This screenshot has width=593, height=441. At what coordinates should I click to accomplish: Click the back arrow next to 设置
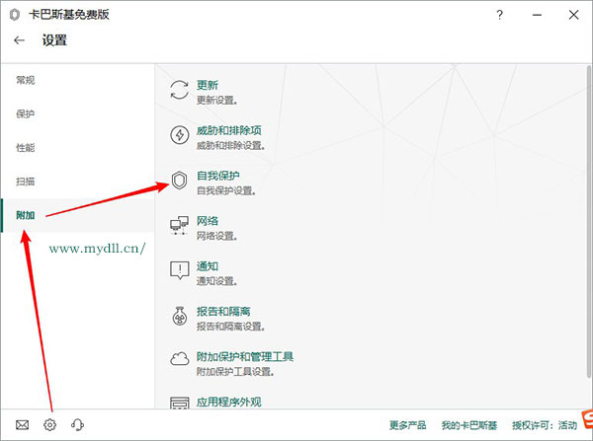20,40
